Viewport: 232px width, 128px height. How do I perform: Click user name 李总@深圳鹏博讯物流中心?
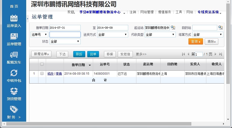click(x=100, y=12)
